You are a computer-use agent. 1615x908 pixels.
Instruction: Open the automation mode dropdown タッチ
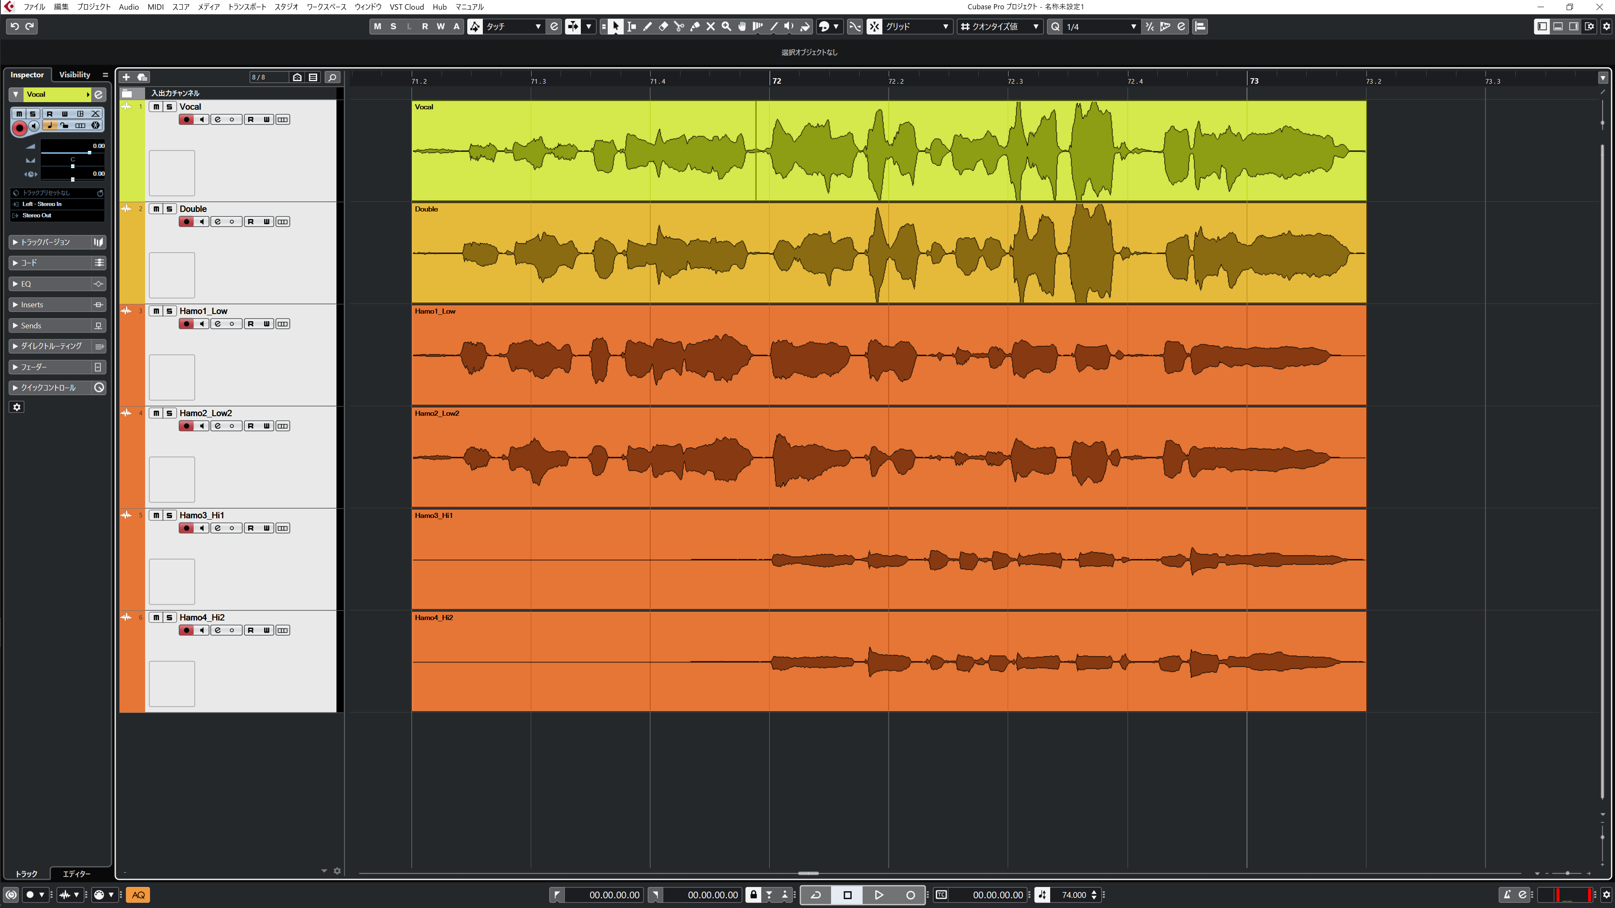coord(514,26)
